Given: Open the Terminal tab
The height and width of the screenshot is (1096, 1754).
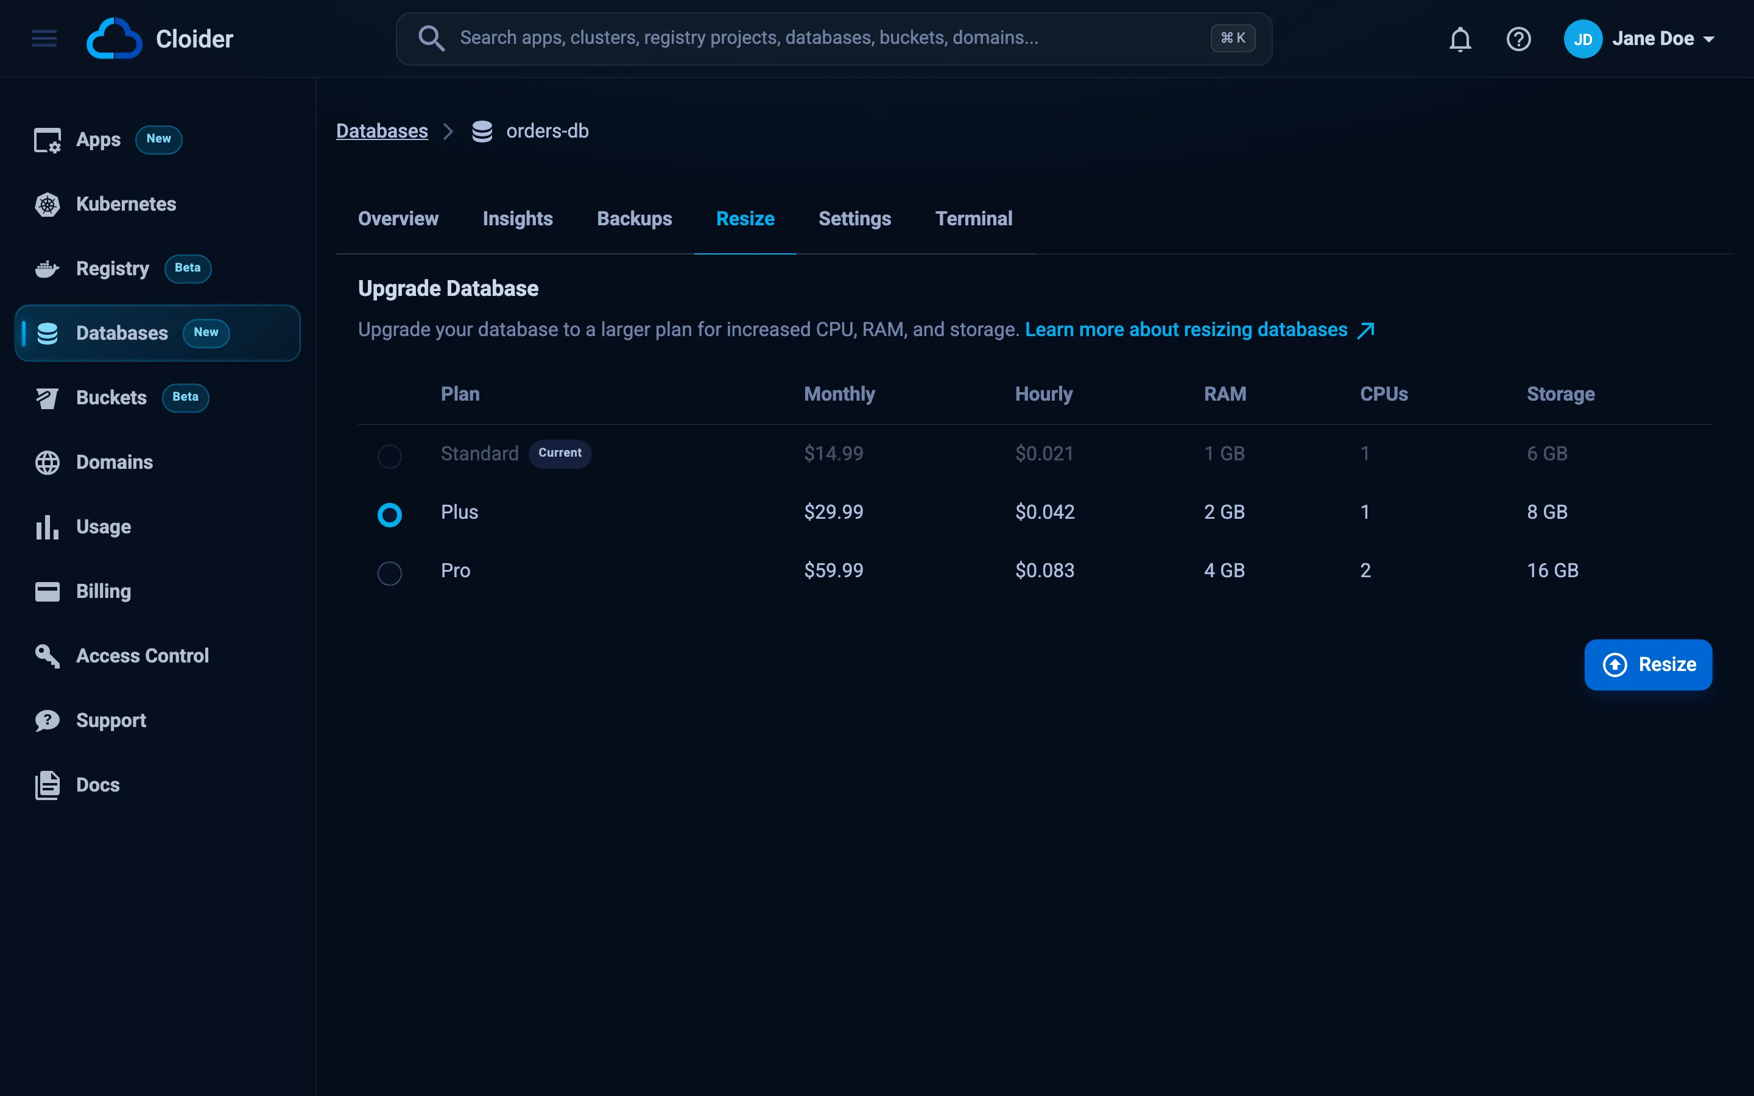Looking at the screenshot, I should [973, 219].
